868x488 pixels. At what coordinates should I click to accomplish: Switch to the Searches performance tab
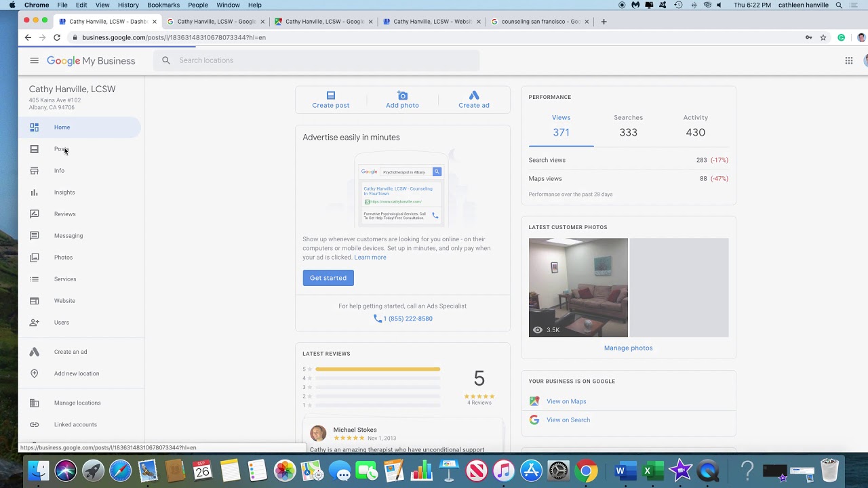628,126
